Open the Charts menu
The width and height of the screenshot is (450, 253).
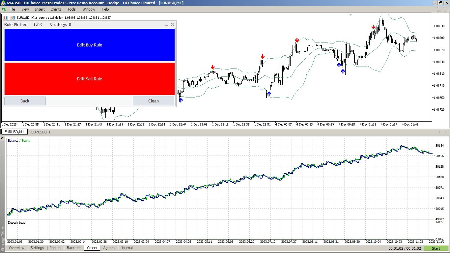[x=55, y=9]
